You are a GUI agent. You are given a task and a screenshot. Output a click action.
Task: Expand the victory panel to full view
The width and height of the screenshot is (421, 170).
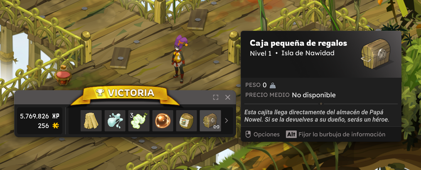pyautogui.click(x=216, y=97)
